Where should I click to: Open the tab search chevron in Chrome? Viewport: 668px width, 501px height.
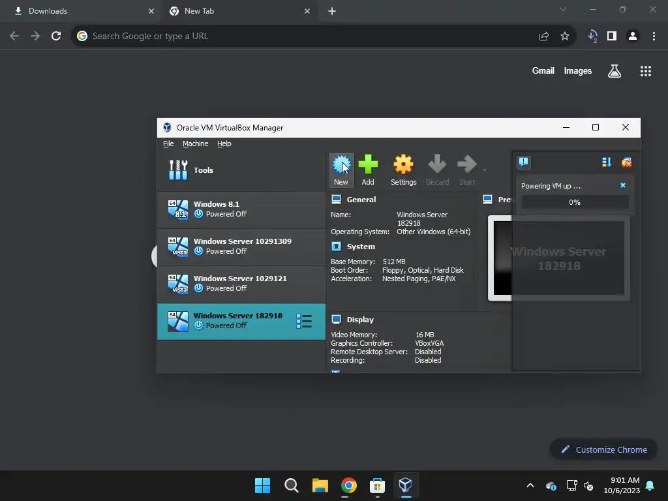tap(563, 9)
